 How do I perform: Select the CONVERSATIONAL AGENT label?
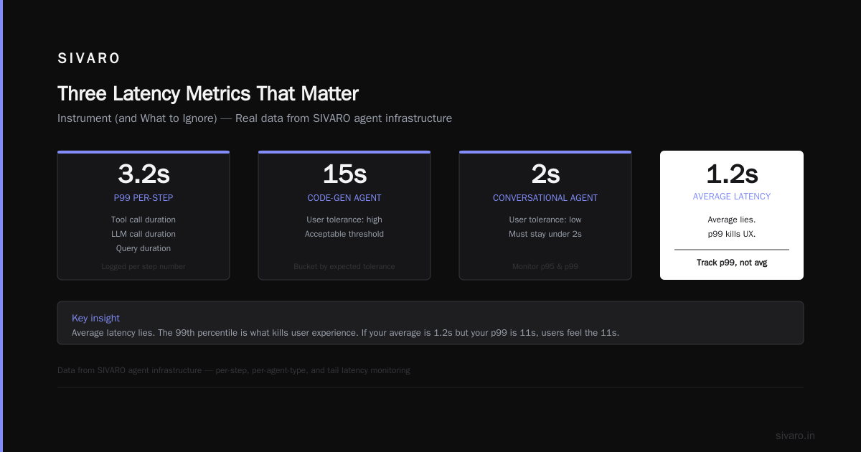(545, 198)
